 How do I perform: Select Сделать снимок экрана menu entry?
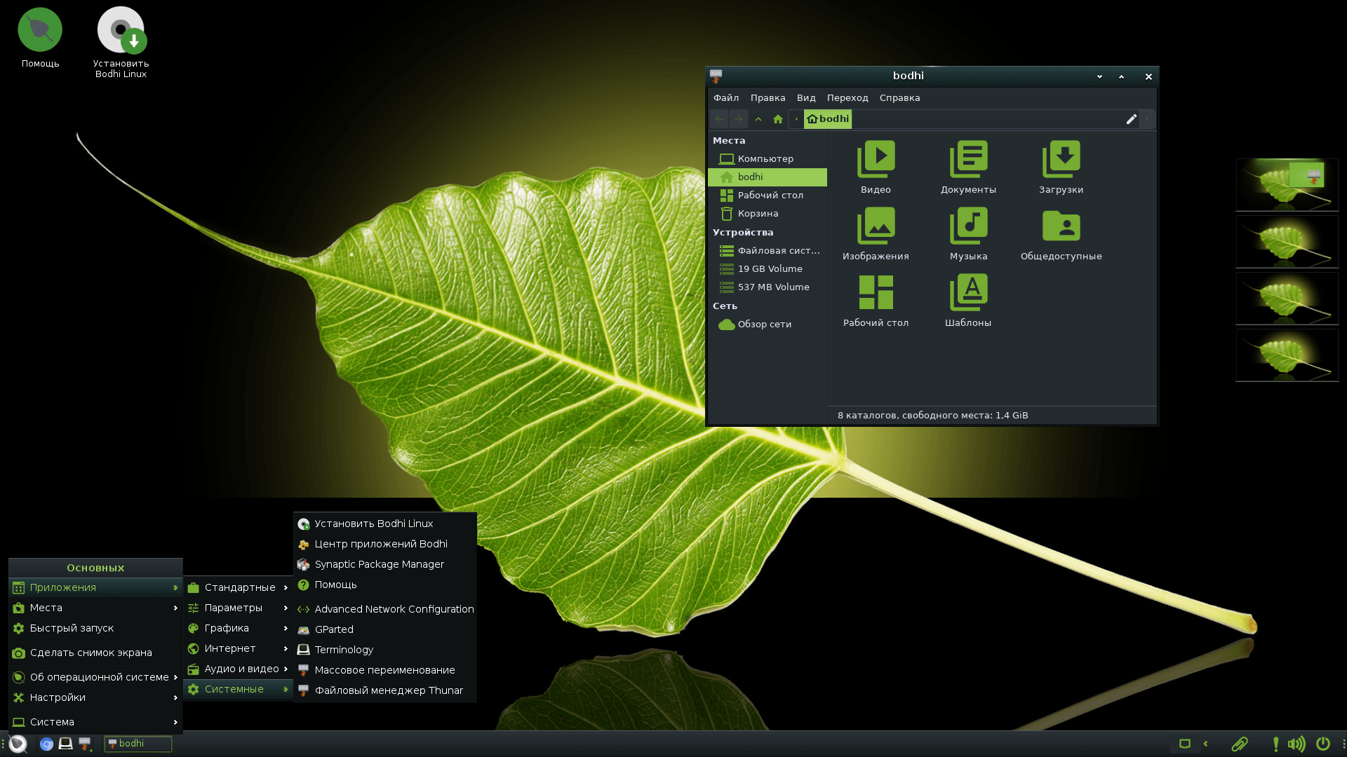[x=95, y=653]
